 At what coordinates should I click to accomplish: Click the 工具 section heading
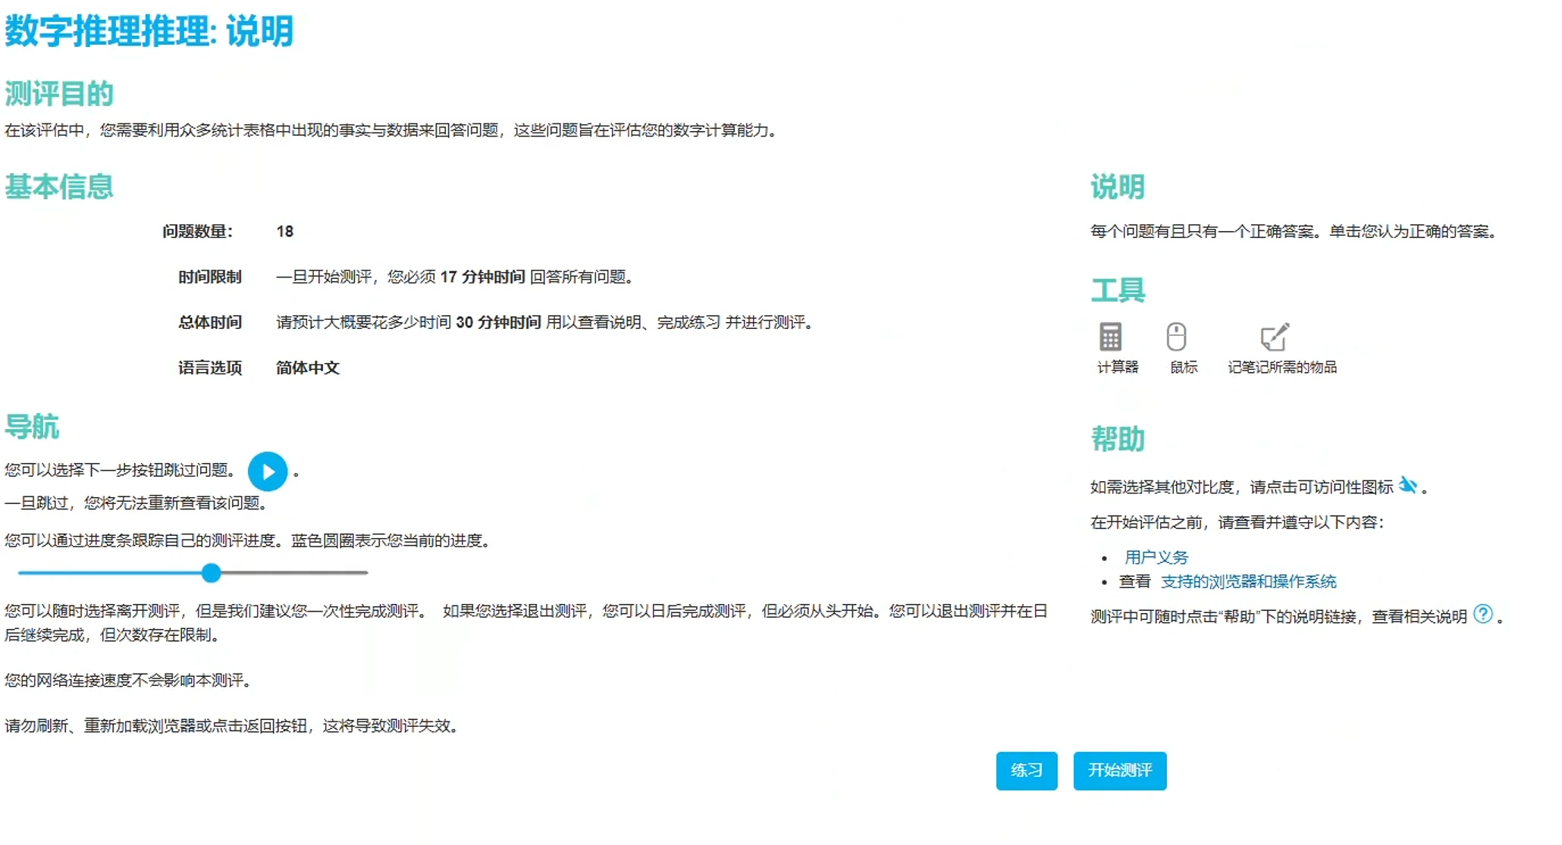click(x=1118, y=290)
